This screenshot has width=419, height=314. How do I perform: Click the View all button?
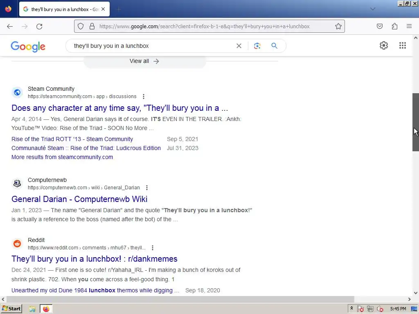click(x=144, y=61)
